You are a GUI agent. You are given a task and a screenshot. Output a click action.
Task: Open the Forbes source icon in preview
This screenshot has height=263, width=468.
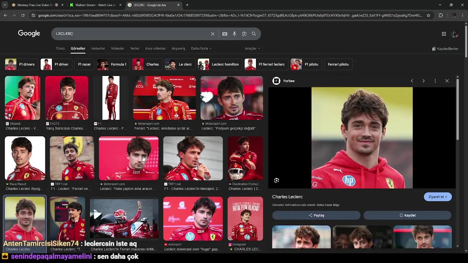(276, 81)
